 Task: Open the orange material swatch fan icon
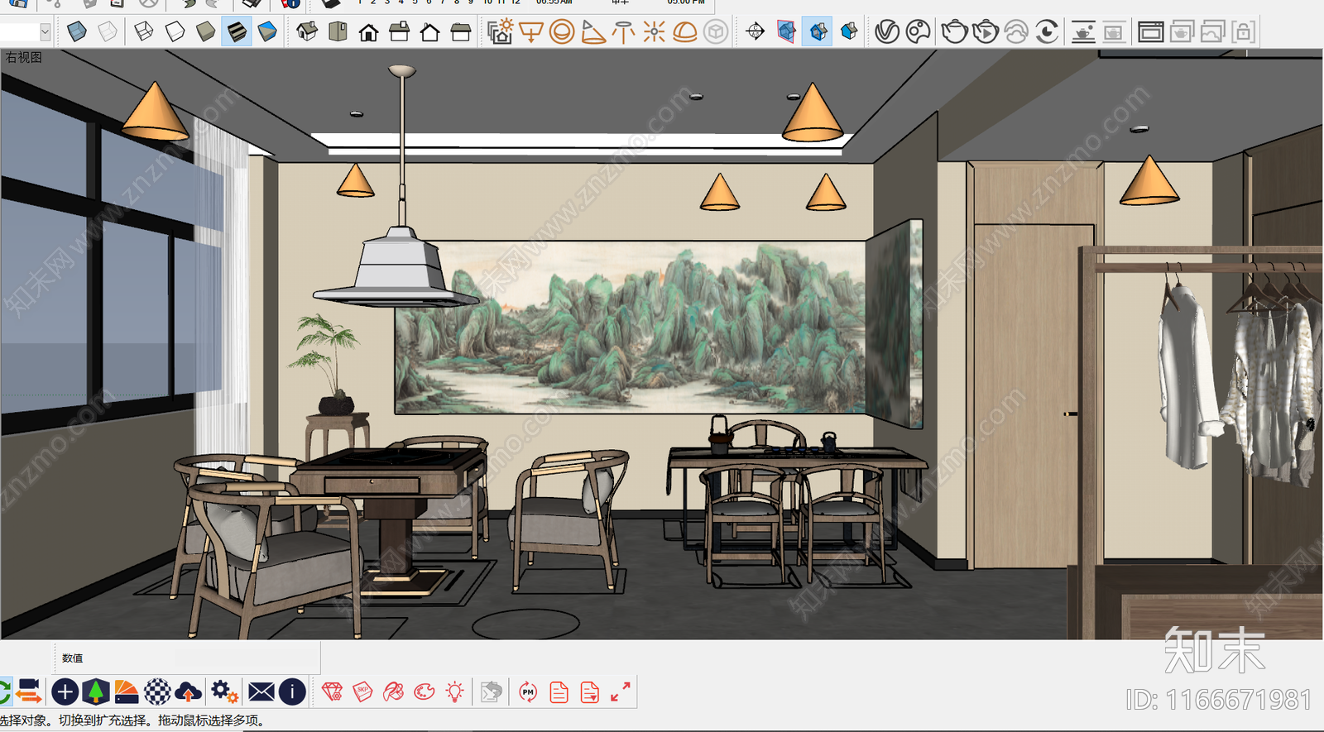tap(127, 691)
